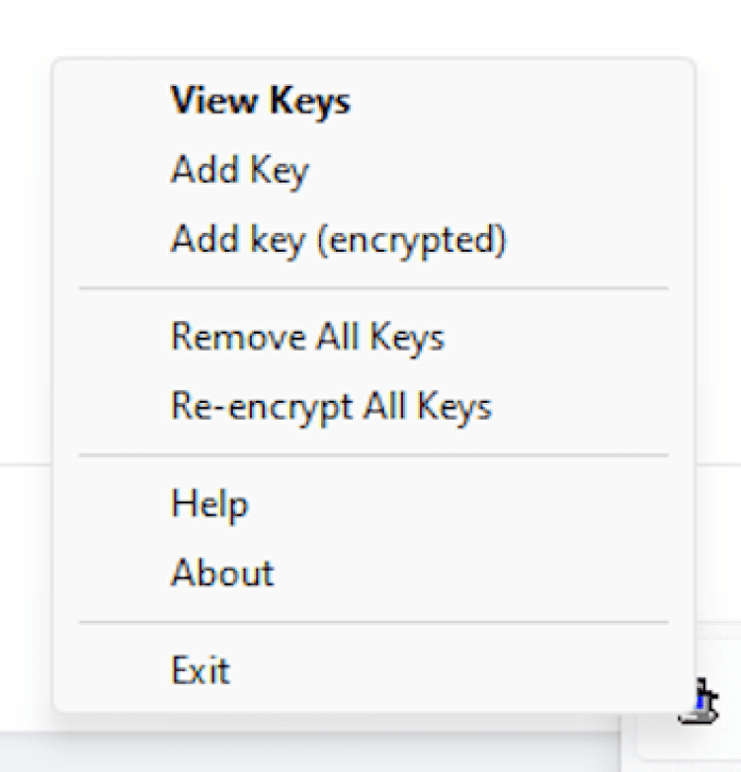The width and height of the screenshot is (741, 772).
Task: Click the About menu item
Action: pos(222,573)
